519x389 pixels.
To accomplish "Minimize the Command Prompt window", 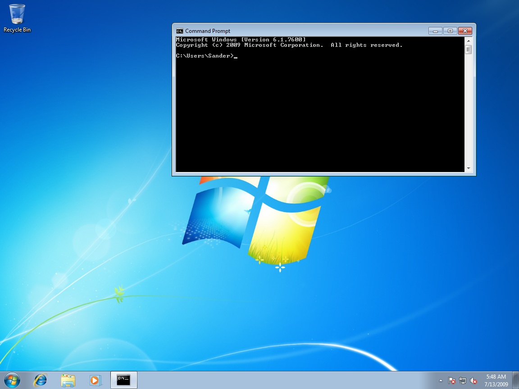I will click(435, 31).
